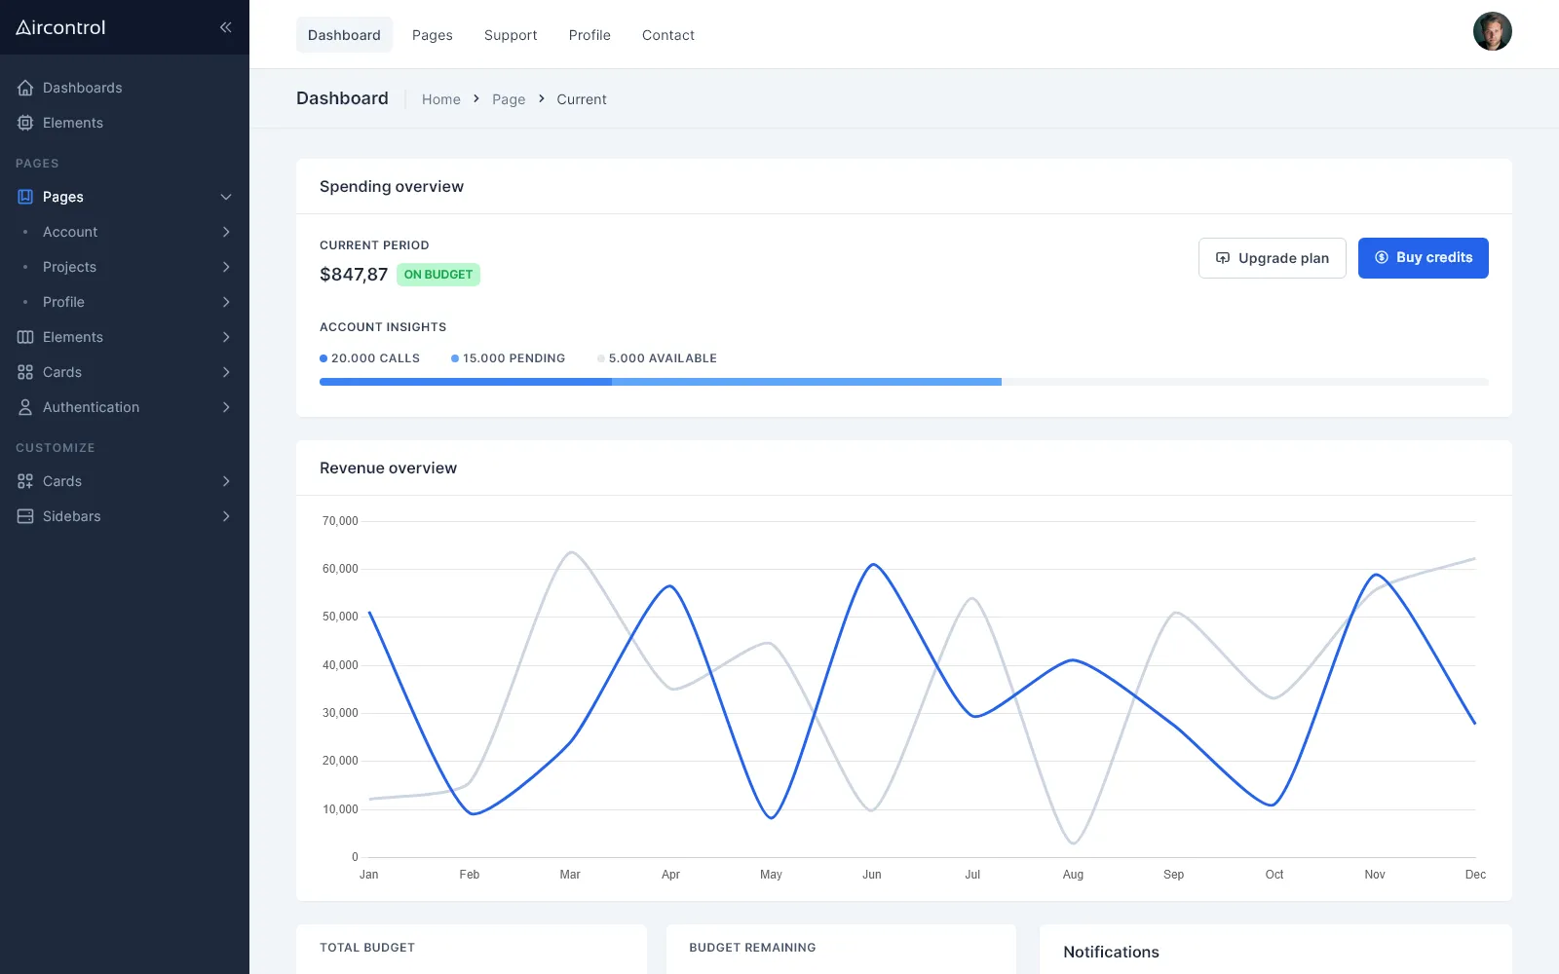Image resolution: width=1559 pixels, height=974 pixels.
Task: Click the Elements chip icon under Dashboards
Action: click(x=25, y=123)
